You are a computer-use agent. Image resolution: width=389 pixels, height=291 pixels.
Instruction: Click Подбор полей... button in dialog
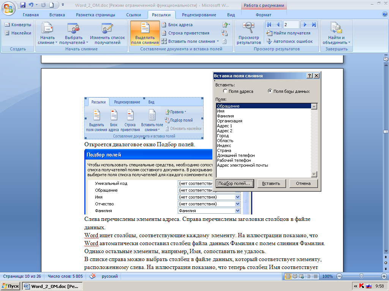[x=235, y=183]
